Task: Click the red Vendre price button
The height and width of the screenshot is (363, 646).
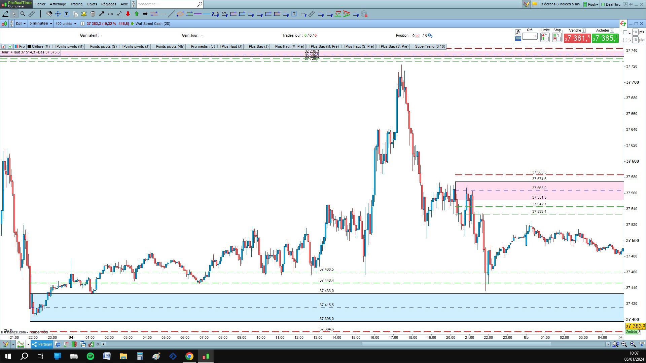Action: (577, 38)
